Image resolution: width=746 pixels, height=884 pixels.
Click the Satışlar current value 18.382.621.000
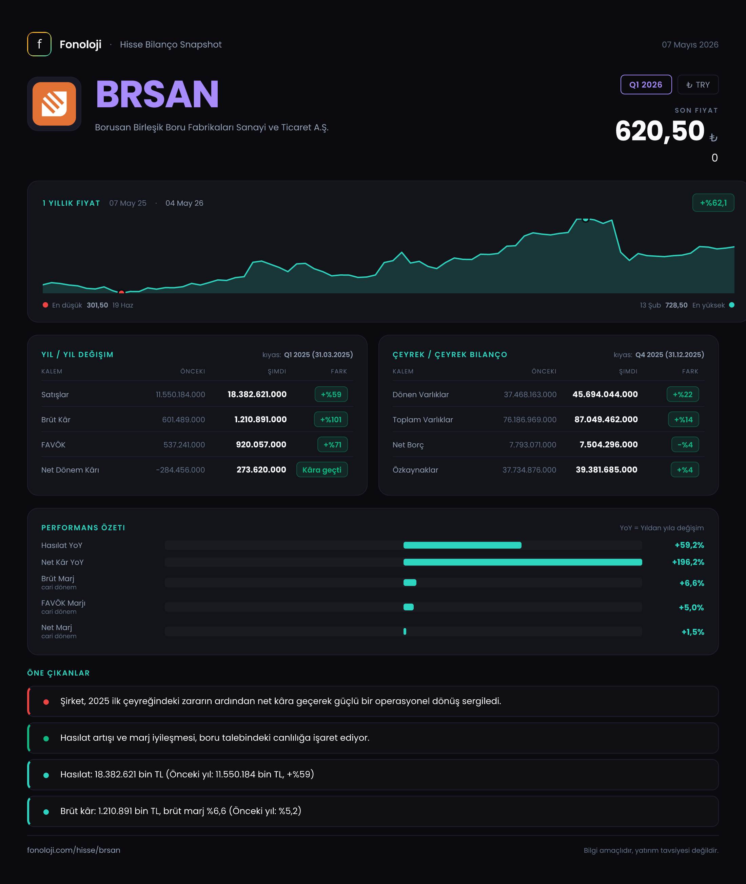[x=257, y=394]
